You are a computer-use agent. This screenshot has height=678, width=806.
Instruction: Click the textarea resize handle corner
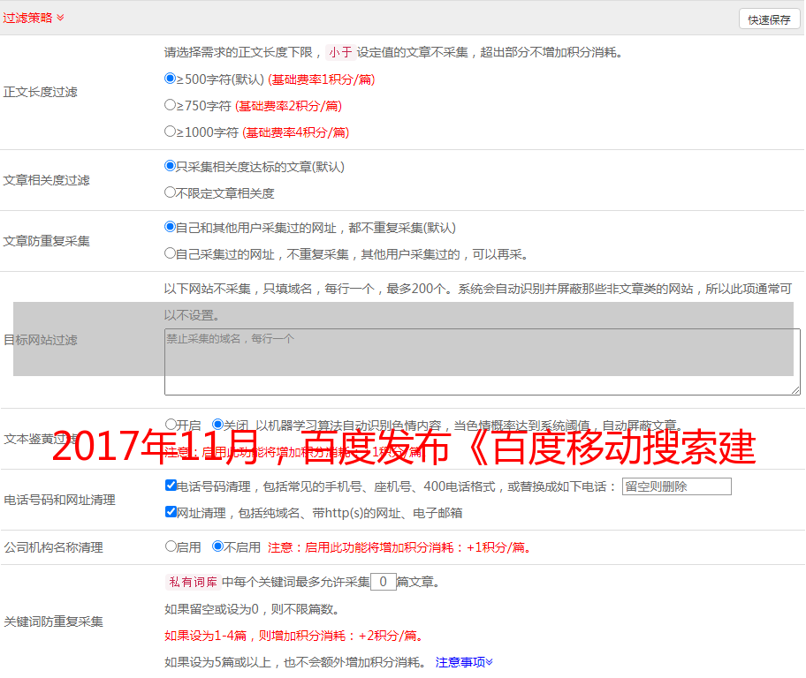tap(795, 390)
